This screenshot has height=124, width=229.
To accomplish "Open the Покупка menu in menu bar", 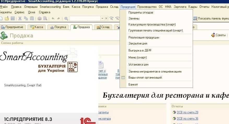I will 88,7.
